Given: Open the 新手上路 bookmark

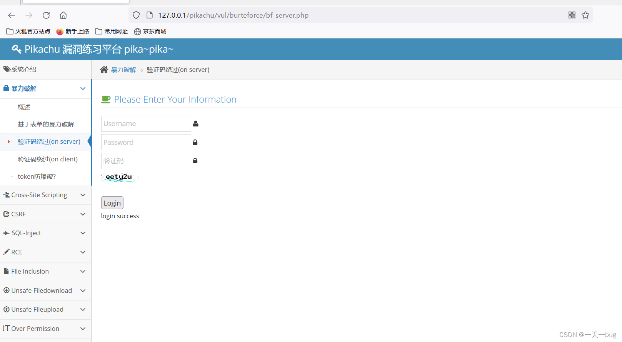Looking at the screenshot, I should (73, 32).
